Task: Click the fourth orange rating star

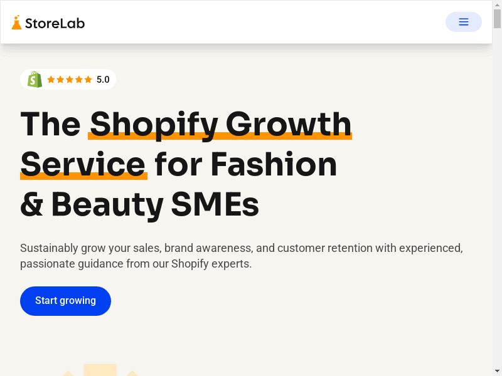Action: click(x=79, y=80)
